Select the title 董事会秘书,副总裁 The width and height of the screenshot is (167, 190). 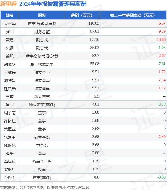pyautogui.click(x=42, y=56)
